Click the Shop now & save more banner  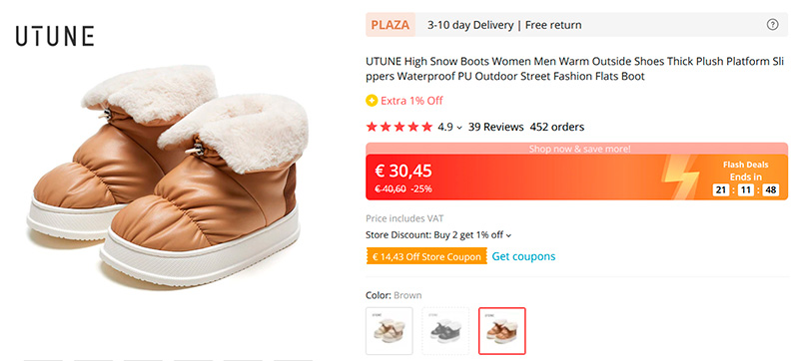pyautogui.click(x=577, y=149)
